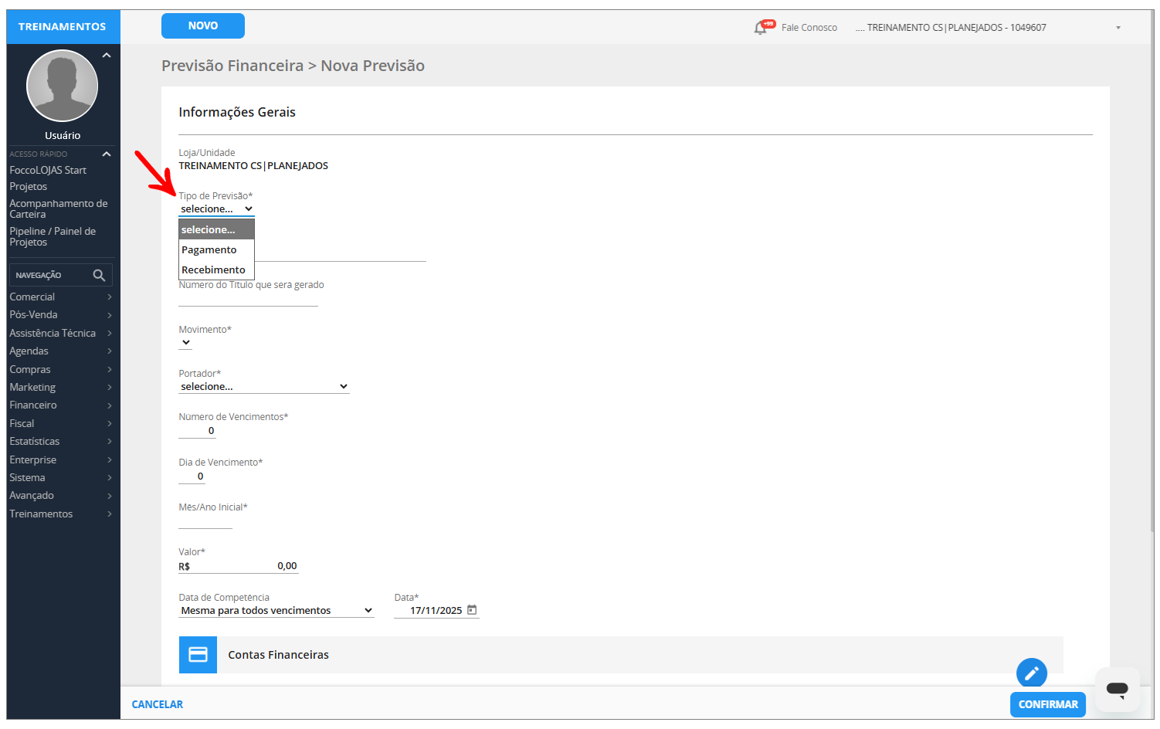
Task: Click the blue pencil edit button
Action: point(1031,673)
